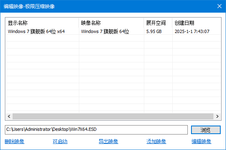Click the 编辑映像 link at bottom
Viewport: 226px width, 150px height.
click(201, 141)
